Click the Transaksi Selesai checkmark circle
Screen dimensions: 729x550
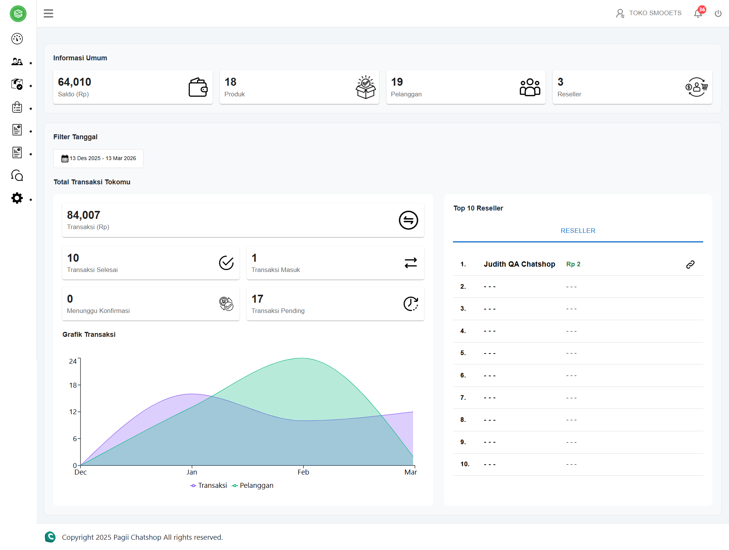click(x=226, y=262)
